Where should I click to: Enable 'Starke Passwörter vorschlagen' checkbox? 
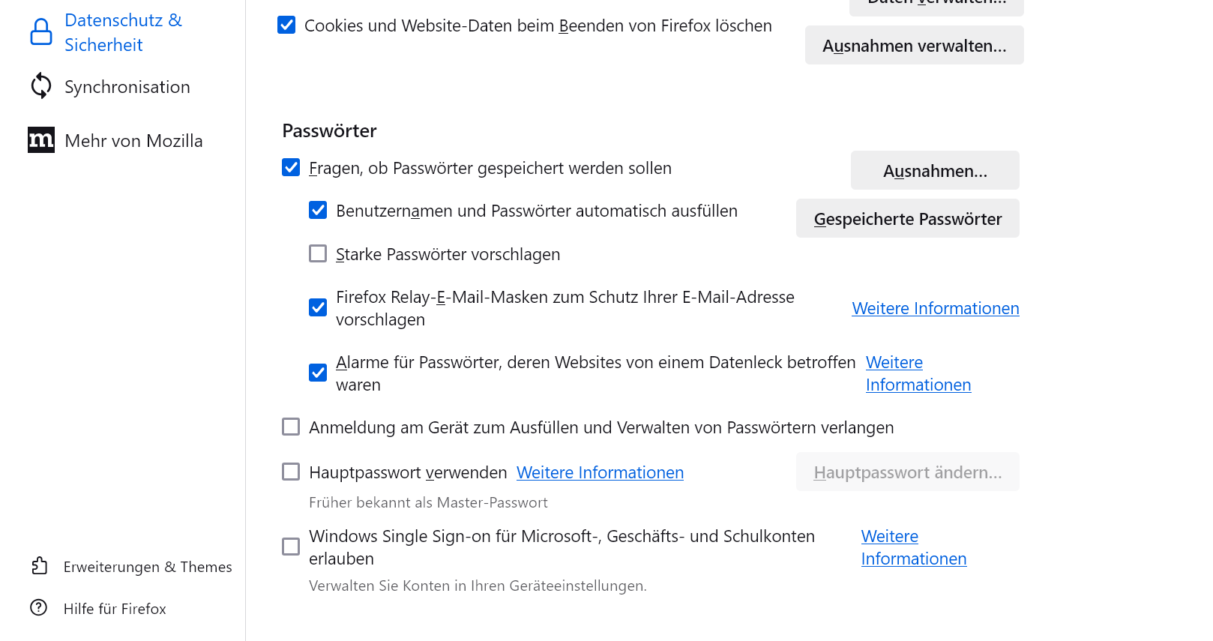318,254
